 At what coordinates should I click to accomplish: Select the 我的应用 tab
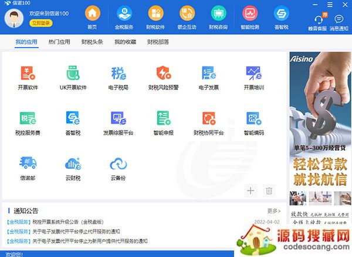coord(26,42)
